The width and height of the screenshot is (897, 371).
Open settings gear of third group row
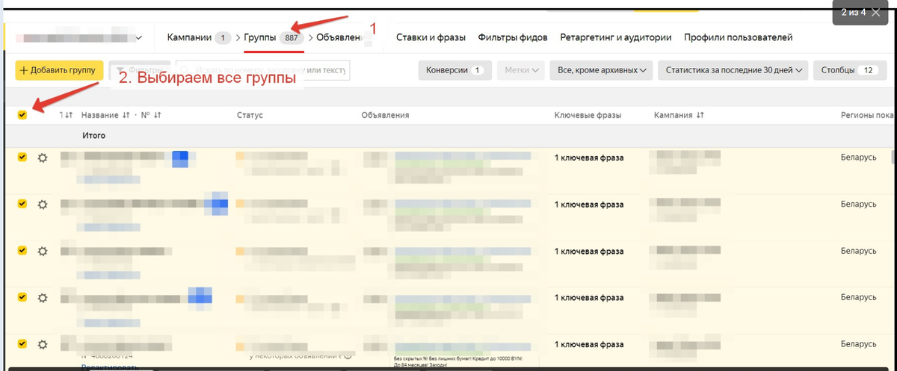pyautogui.click(x=43, y=250)
